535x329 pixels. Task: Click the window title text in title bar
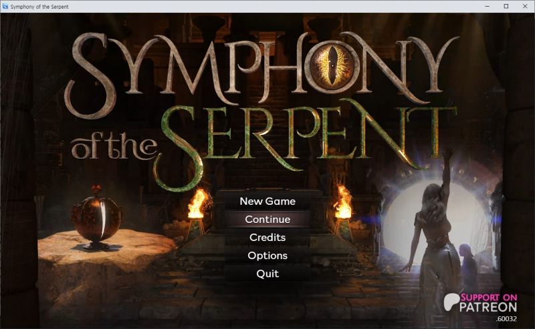(x=39, y=7)
